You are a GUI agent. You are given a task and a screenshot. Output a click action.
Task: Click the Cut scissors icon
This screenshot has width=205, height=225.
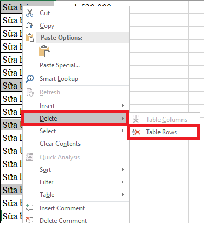(30, 13)
